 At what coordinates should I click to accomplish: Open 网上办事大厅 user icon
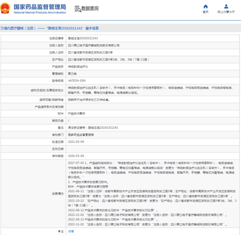click(226, 6)
